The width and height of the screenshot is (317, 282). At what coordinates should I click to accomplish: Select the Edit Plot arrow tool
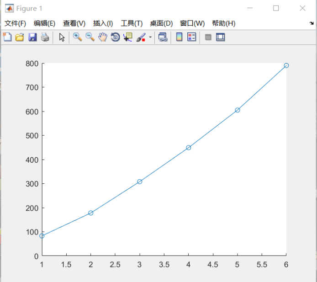[62, 37]
